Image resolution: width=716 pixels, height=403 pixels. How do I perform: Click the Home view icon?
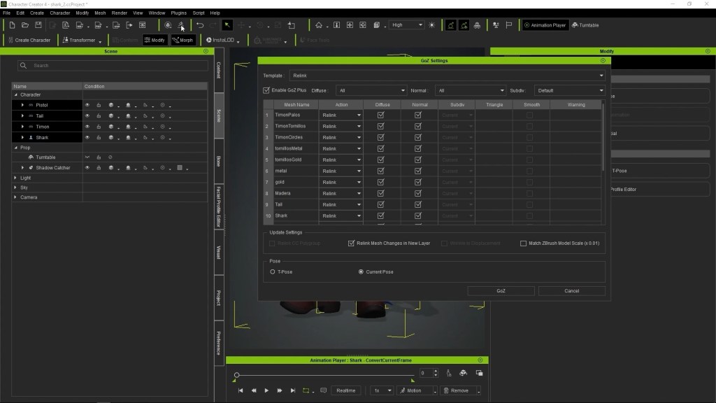tap(319, 25)
